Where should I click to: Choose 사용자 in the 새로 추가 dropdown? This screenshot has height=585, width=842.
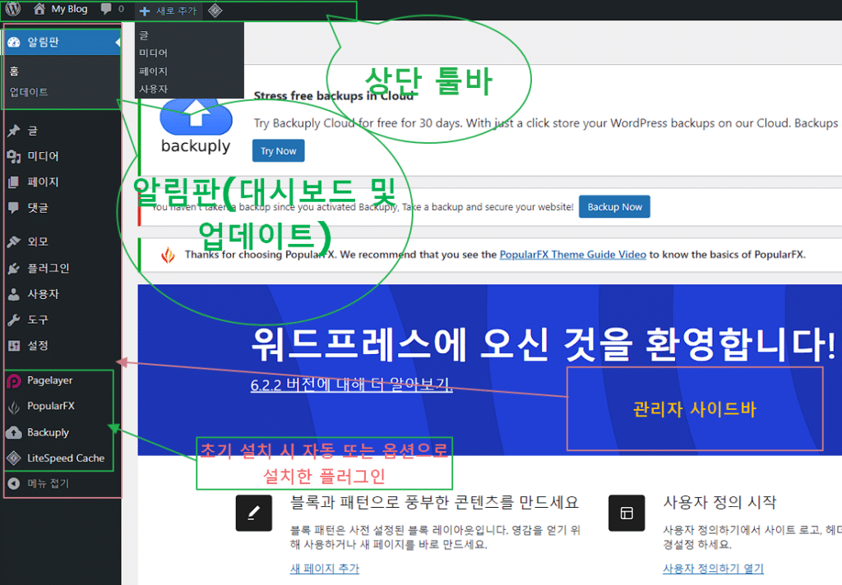tap(154, 89)
